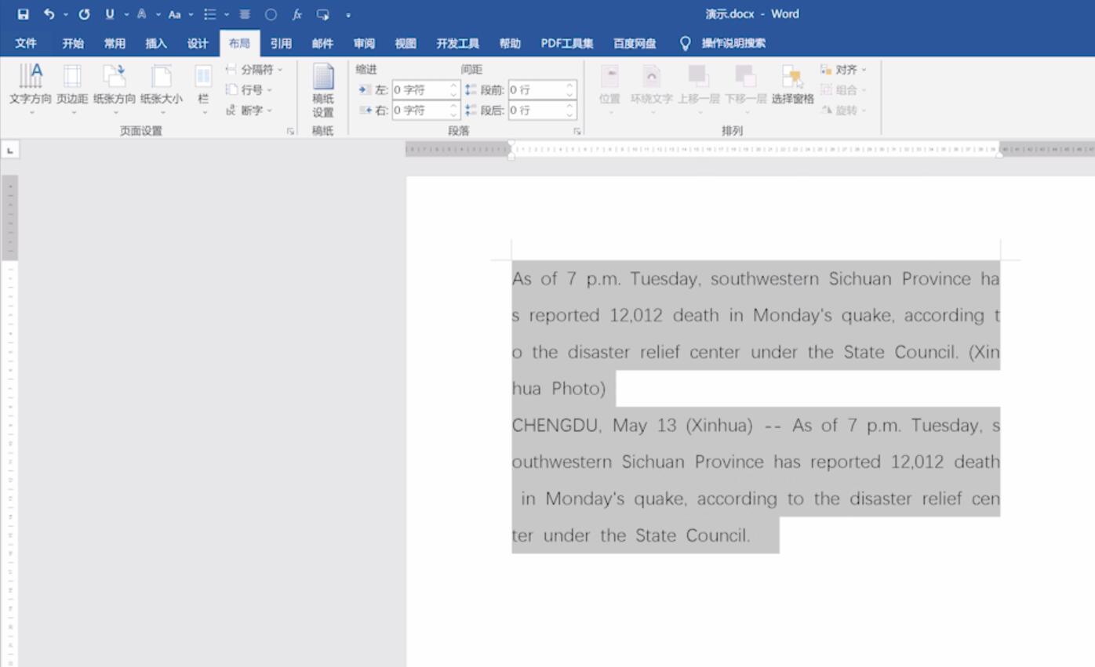Click the fx equation icon
Image resolution: width=1095 pixels, height=667 pixels.
click(297, 14)
